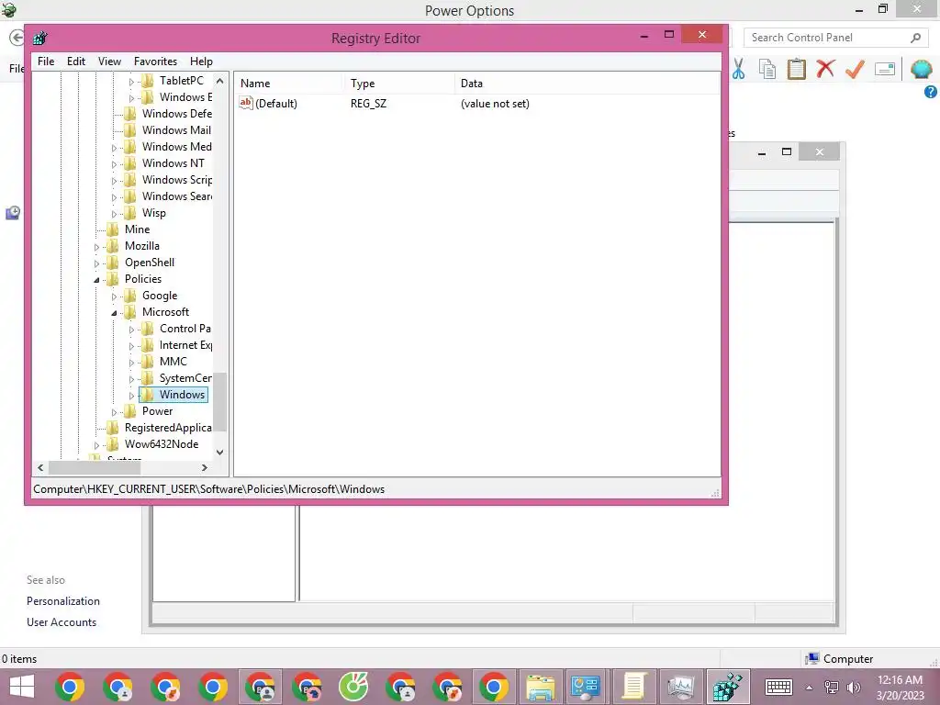
Task: Click the Registry Editor taskbar icon
Action: click(x=727, y=687)
